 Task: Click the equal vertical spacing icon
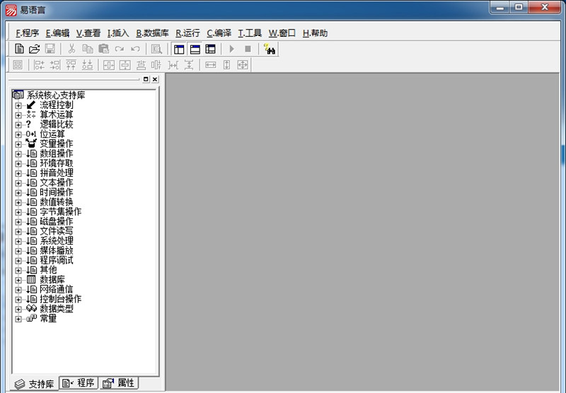point(189,65)
